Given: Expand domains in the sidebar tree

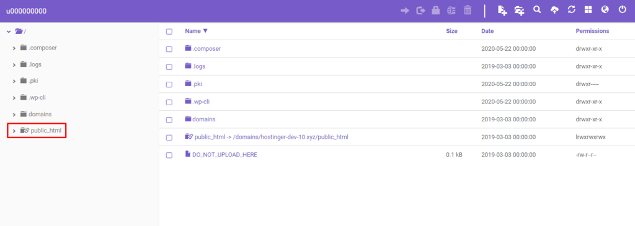Looking at the screenshot, I should (14, 115).
